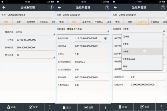This screenshot has height=111, width=167.
Task: Edit the 纬度原点 value field
Action: (92, 46)
